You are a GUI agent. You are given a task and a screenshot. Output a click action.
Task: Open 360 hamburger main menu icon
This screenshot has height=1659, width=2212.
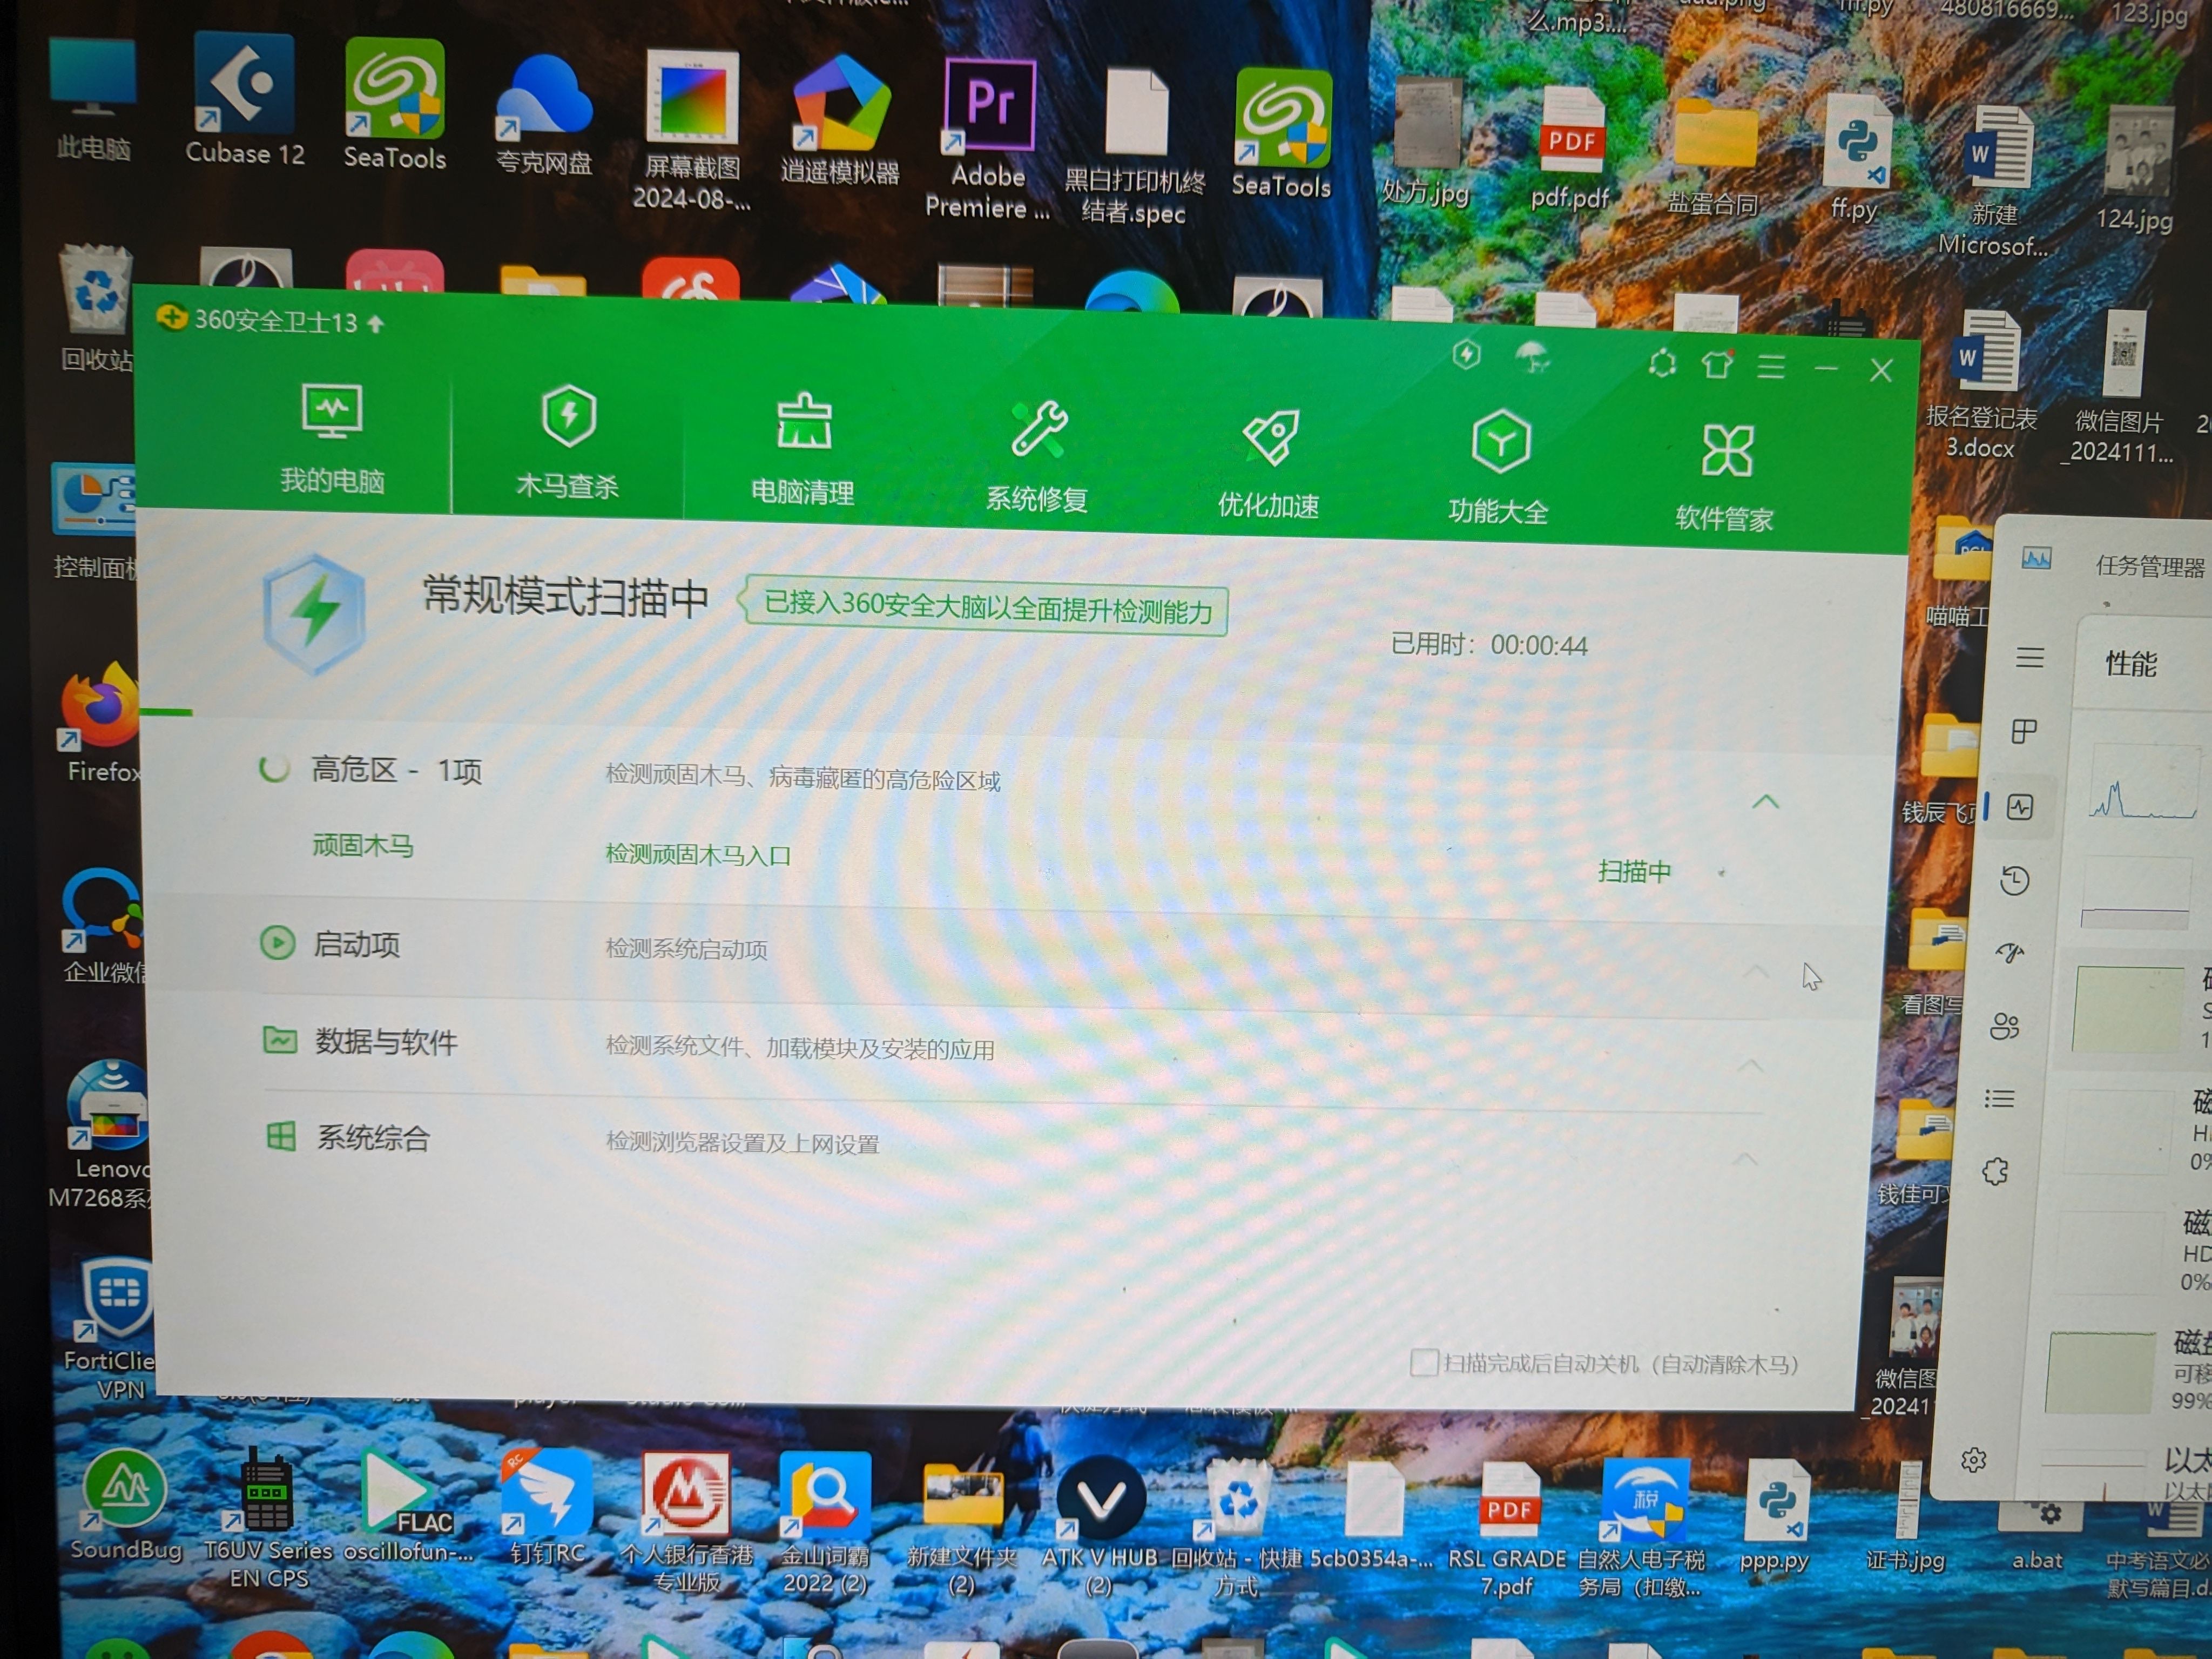[1771, 367]
